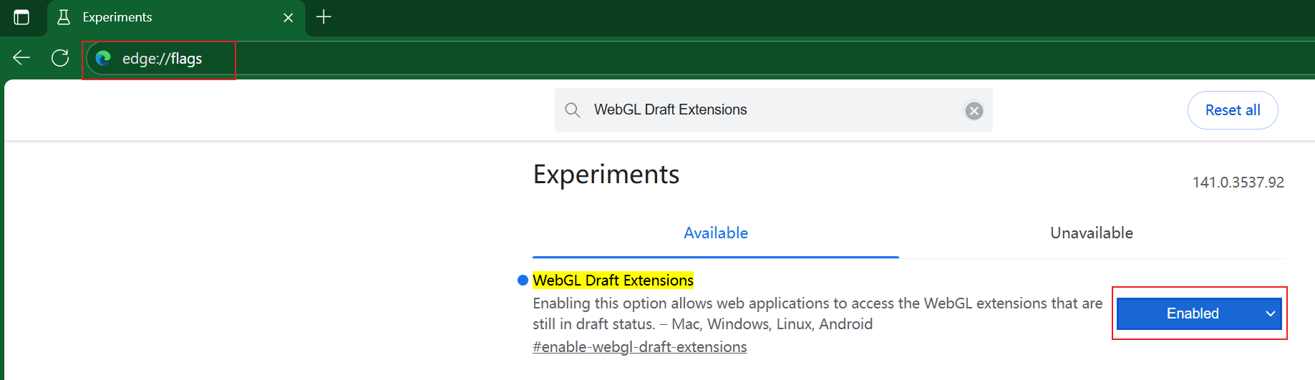Refresh the flags page
The image size is (1315, 380).
pyautogui.click(x=60, y=58)
